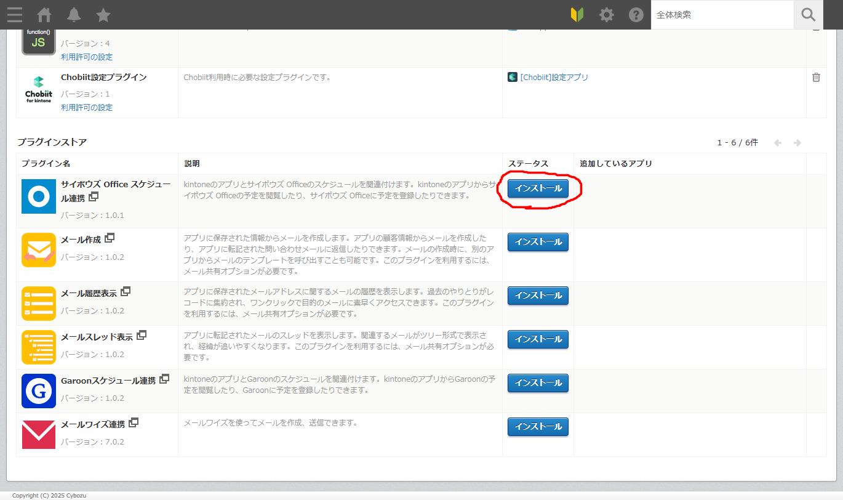The image size is (843, 500).
Task: Install the メール履歴表示 plugin
Action: pyautogui.click(x=538, y=296)
